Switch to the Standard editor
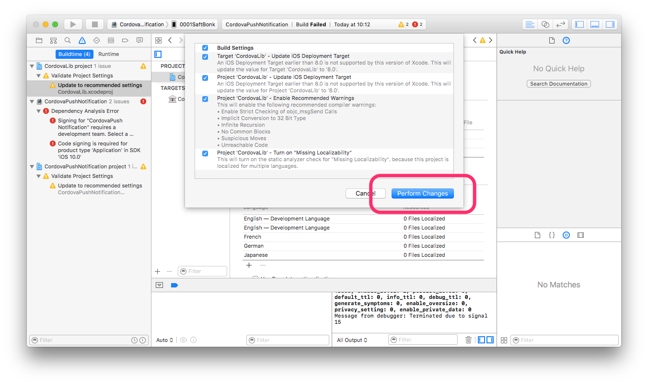This screenshot has width=648, height=385. (x=530, y=24)
